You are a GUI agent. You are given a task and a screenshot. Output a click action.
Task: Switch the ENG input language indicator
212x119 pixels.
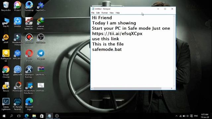[x=196, y=116]
